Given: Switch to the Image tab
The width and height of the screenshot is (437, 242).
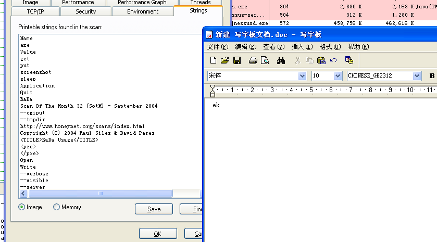Looking at the screenshot, I should click(30, 3).
